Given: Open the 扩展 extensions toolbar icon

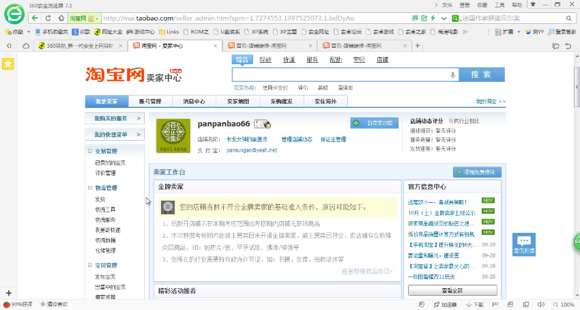Looking at the screenshot, I should (504, 32).
